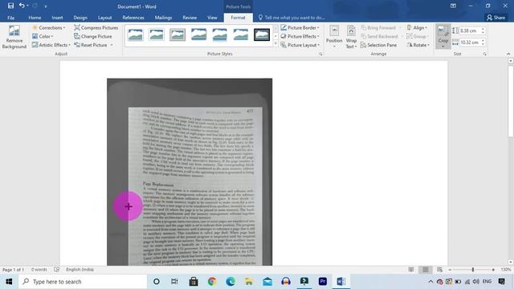
Task: Apply the black-bordered seventh picture style
Action: (x=262, y=35)
